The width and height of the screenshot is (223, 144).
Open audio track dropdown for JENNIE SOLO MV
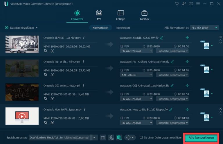click(136, 51)
